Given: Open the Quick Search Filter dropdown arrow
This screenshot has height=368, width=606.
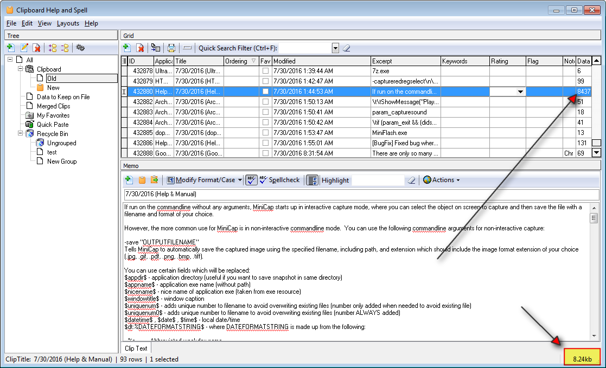Looking at the screenshot, I should coord(335,48).
